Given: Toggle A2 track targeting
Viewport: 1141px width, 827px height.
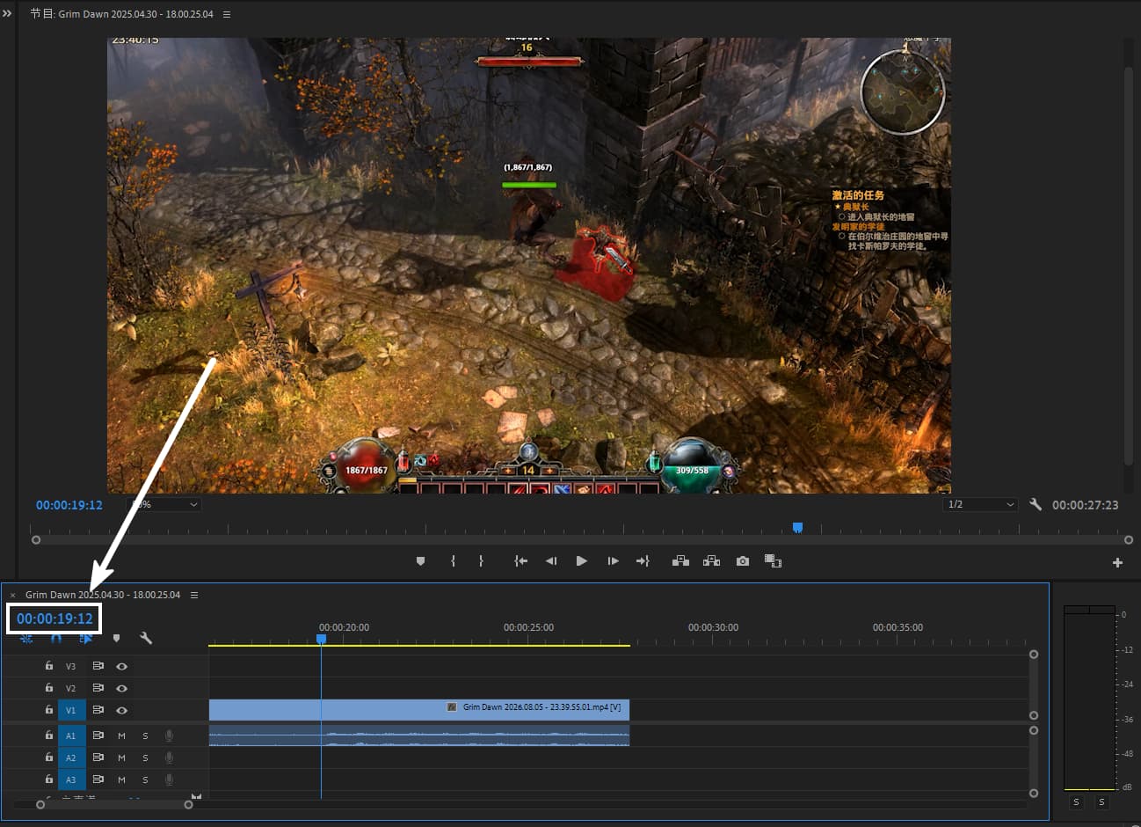Looking at the screenshot, I should point(71,757).
